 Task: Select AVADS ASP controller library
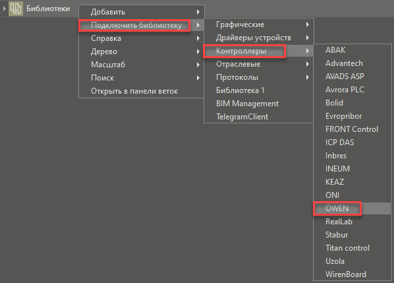[x=352, y=77]
